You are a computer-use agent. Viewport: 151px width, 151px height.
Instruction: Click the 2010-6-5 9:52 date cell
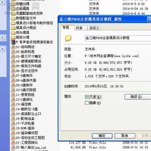tap(134, 4)
